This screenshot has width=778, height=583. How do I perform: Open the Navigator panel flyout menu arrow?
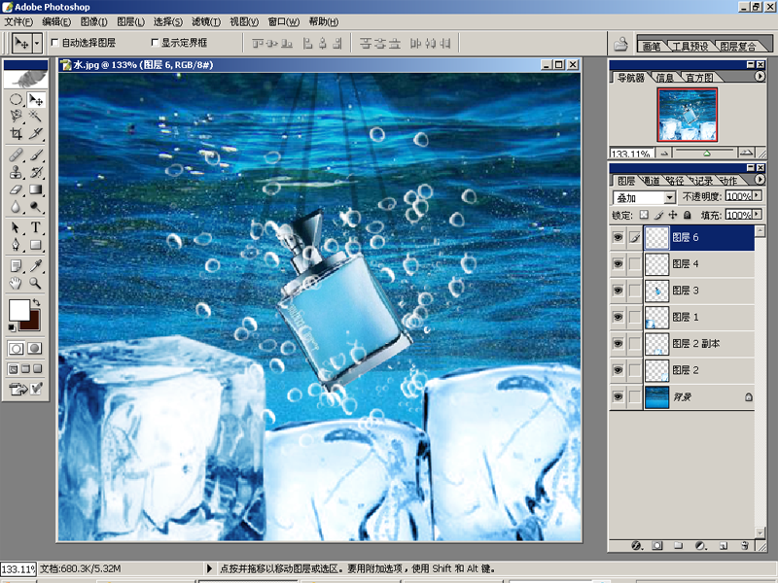tap(760, 77)
